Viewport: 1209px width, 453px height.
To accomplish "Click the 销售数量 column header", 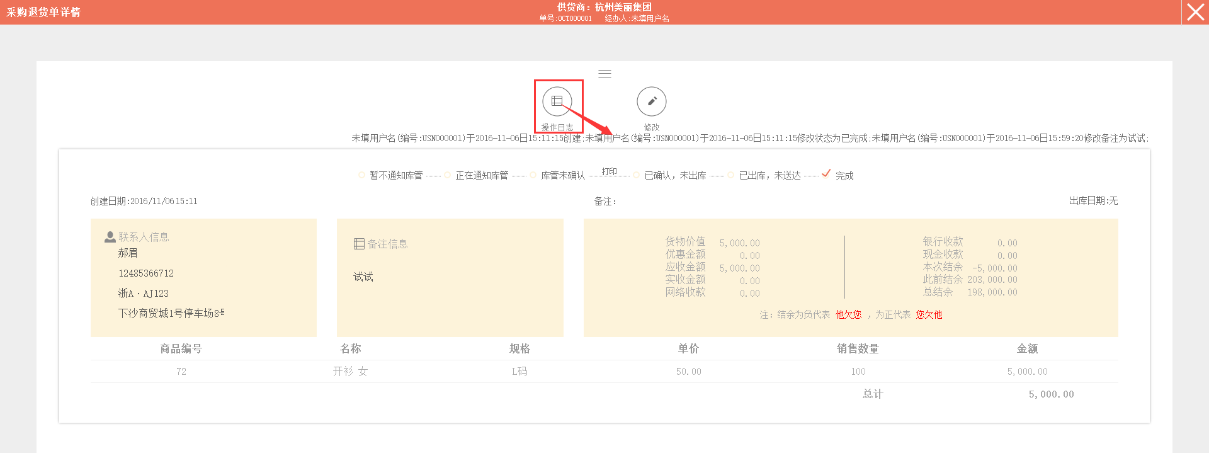I will pyautogui.click(x=858, y=348).
